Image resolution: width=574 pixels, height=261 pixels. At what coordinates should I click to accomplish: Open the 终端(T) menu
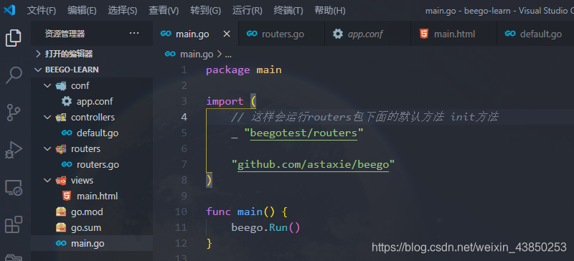coord(288,11)
